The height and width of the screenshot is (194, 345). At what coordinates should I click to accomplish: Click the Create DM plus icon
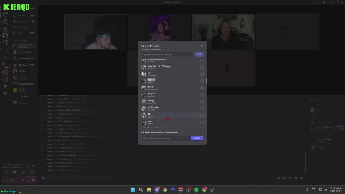34,41
